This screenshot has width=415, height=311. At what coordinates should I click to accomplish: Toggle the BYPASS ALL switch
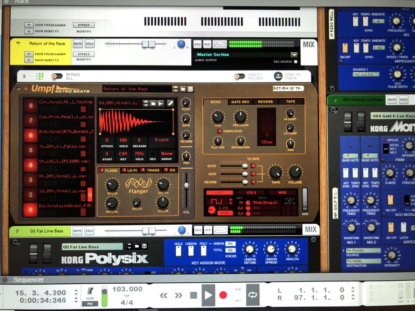pyautogui.click(x=57, y=76)
